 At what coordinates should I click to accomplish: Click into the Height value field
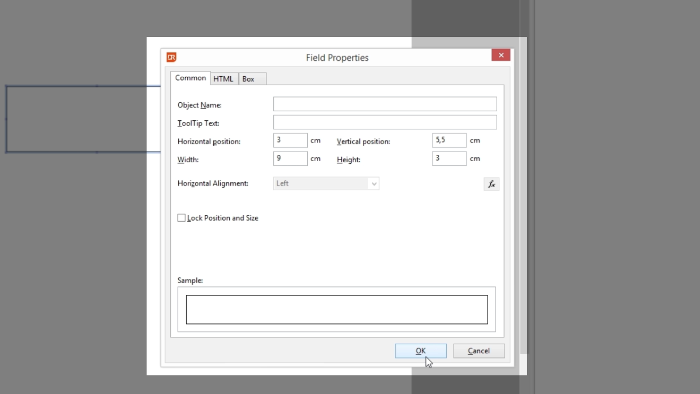(449, 159)
